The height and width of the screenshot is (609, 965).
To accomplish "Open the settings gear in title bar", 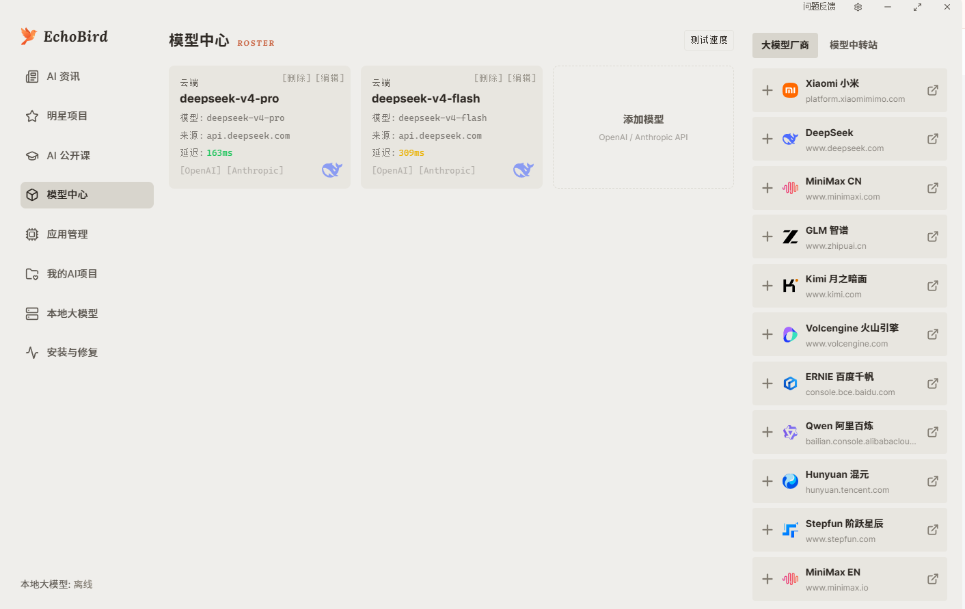I will pos(858,7).
